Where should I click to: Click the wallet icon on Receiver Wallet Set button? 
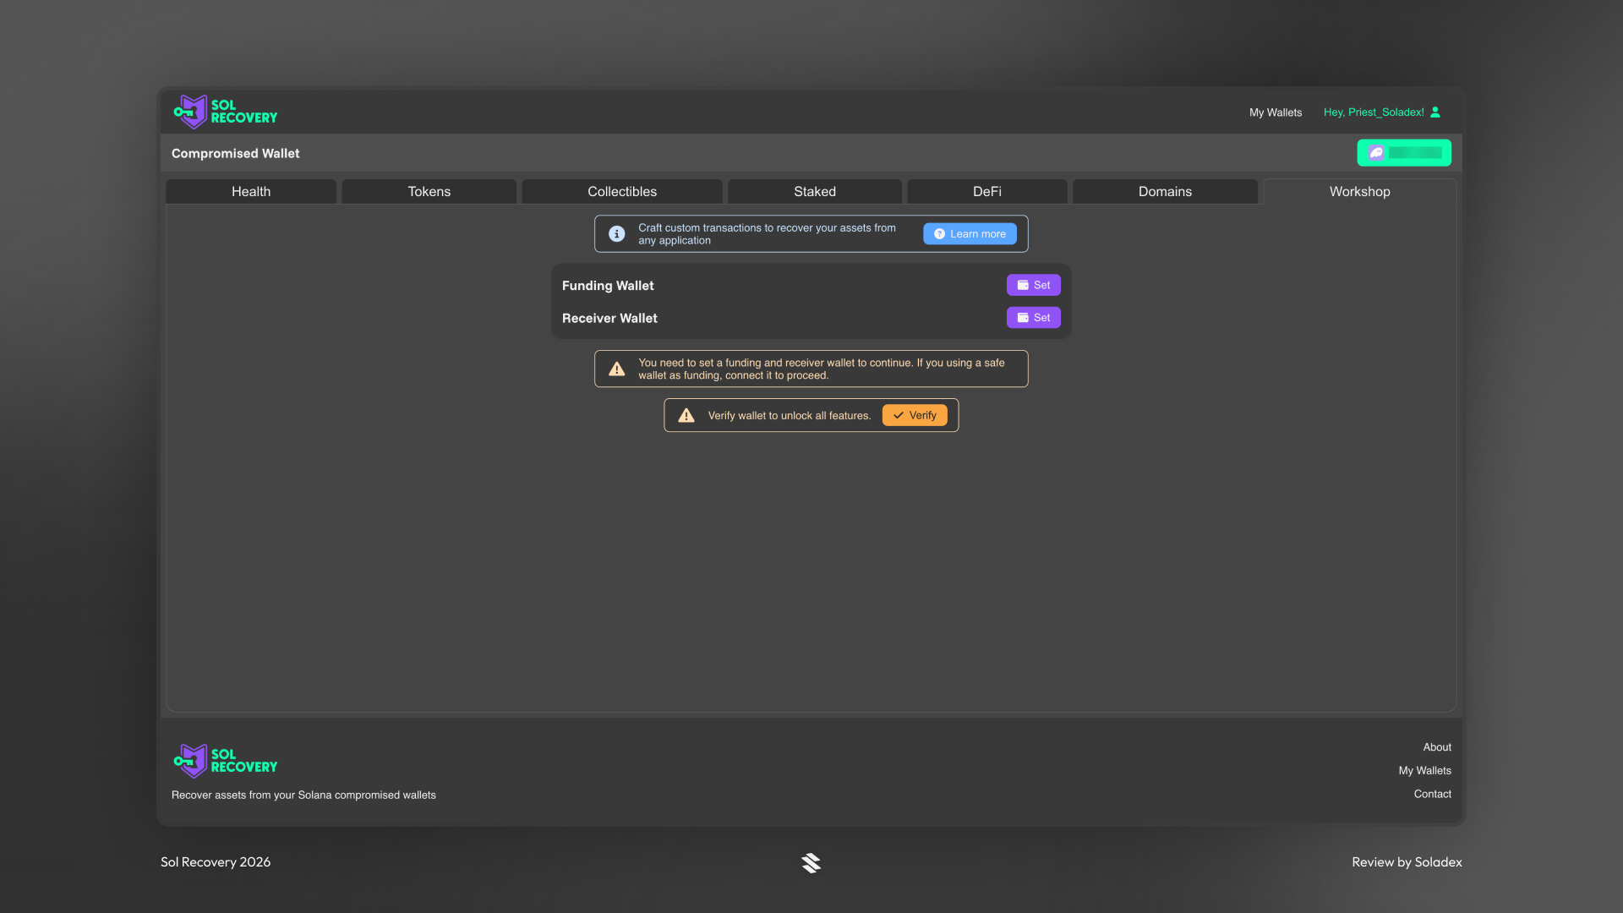click(1023, 317)
